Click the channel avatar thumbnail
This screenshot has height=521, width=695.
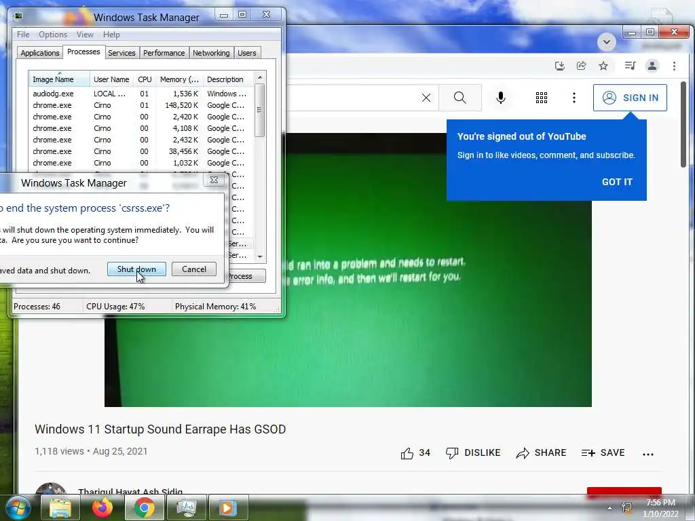pos(50,488)
